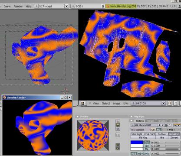
Task: Toggle TexFace material option
Action: (161, 134)
